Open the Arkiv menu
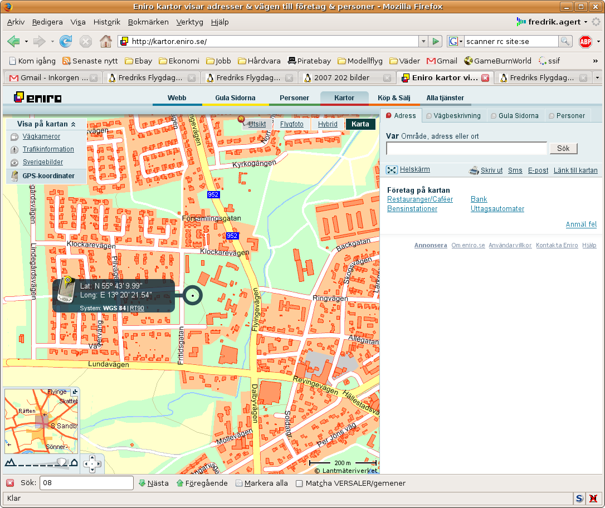Viewport: 605px width, 508px height. 16,22
